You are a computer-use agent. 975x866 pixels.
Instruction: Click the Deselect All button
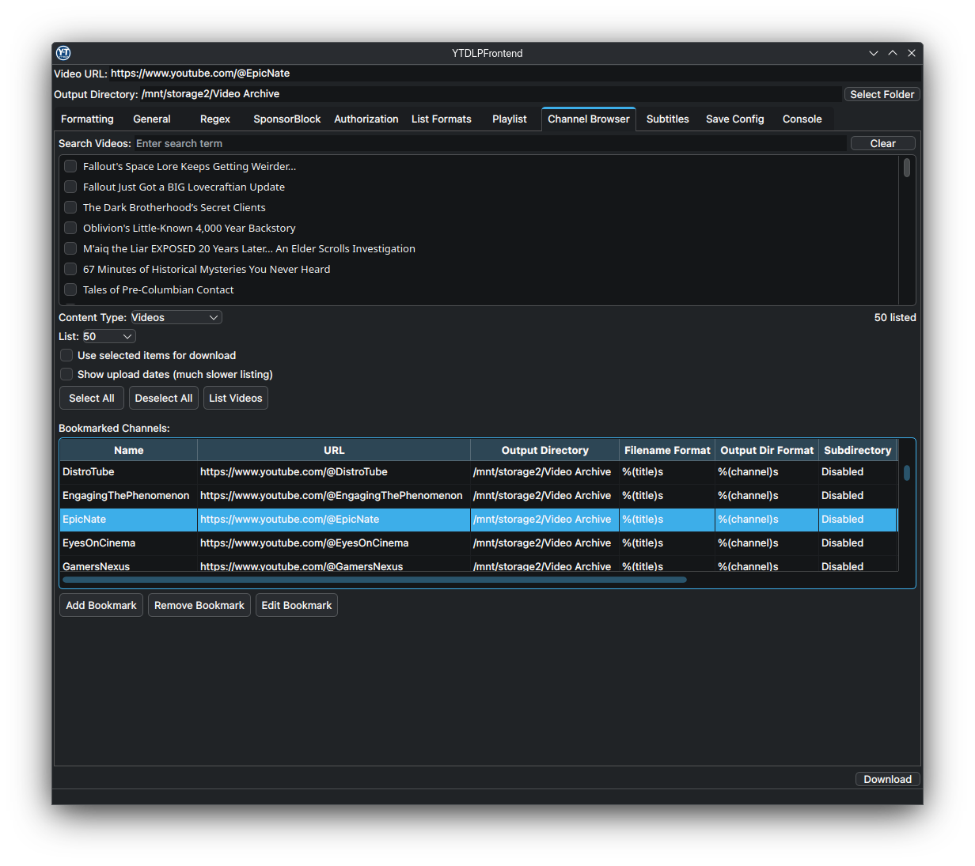(164, 398)
